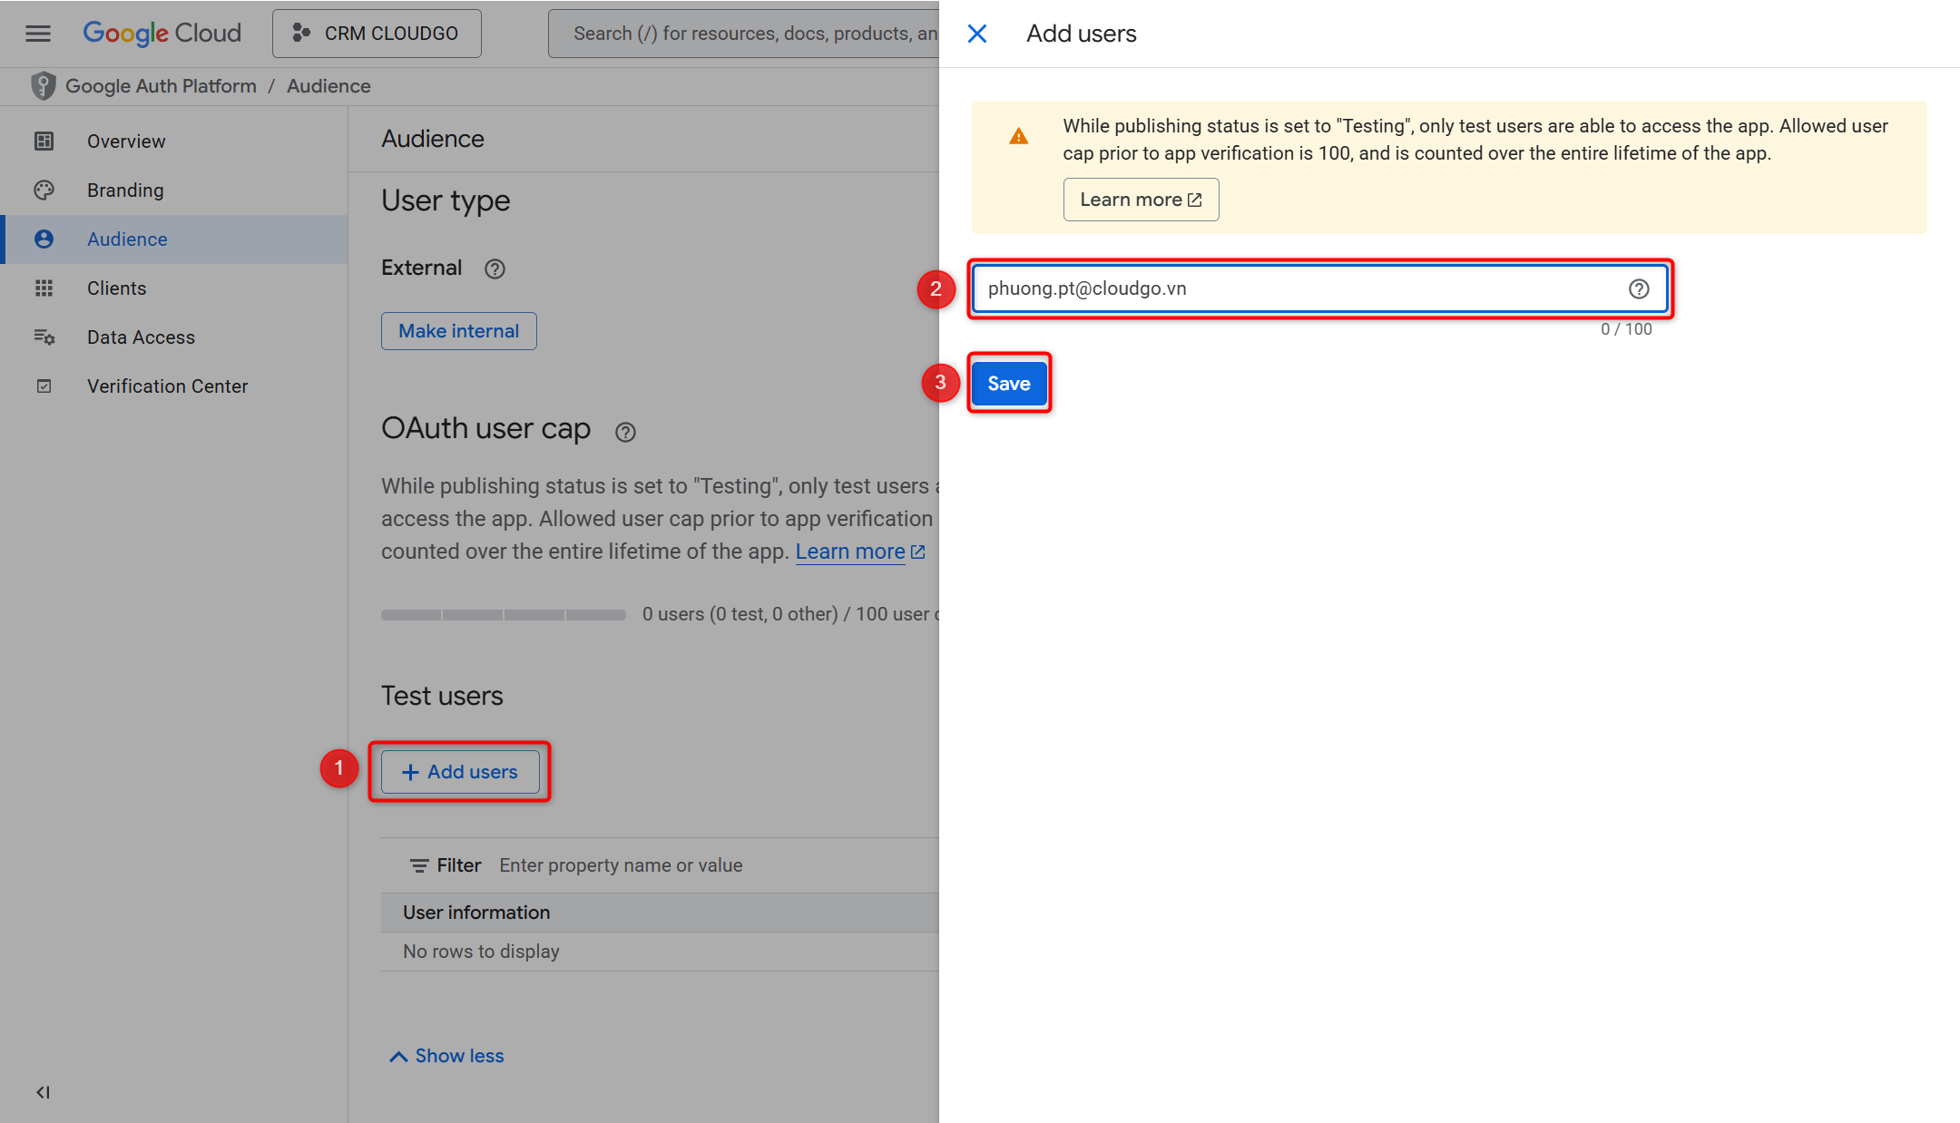Click the Verification Center checkmark icon
Viewport: 1960px width, 1123px height.
[44, 386]
